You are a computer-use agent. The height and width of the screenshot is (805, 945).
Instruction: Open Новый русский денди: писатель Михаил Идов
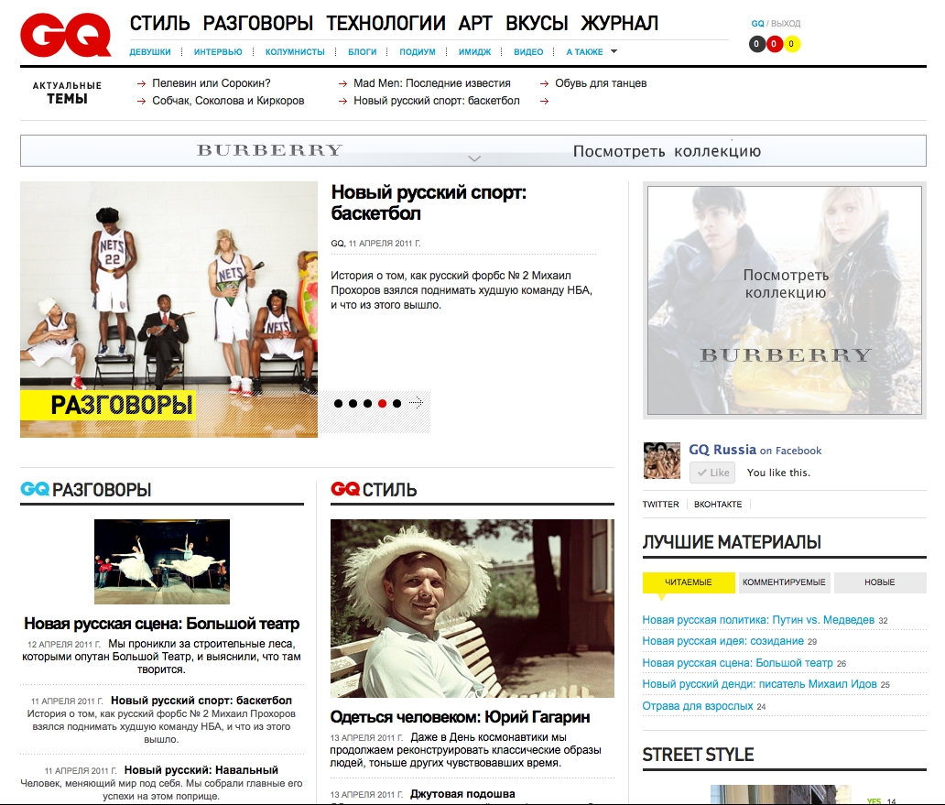759,684
